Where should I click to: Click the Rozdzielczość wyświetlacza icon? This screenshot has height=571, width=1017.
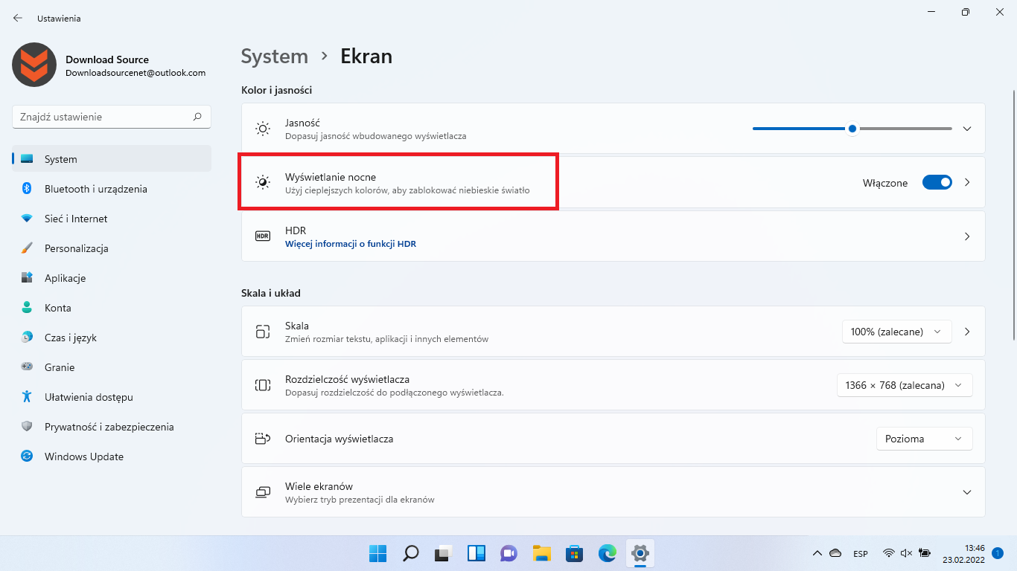coord(263,385)
